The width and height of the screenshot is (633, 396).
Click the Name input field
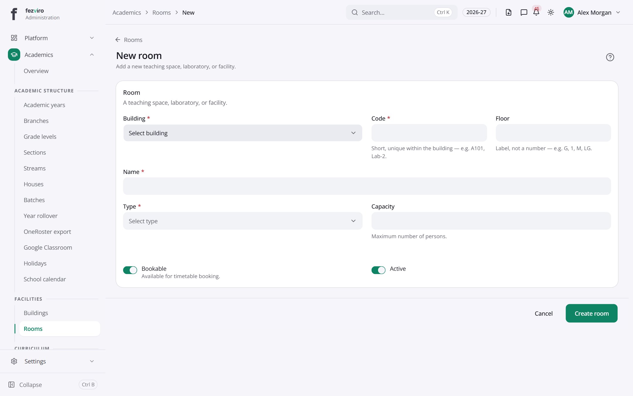(x=367, y=186)
